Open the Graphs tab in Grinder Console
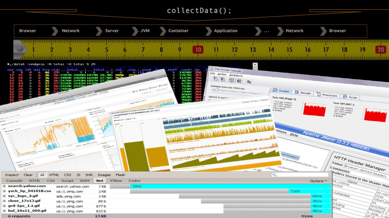Image resolution: width=389 pixels, height=218 pixels. (x=281, y=91)
